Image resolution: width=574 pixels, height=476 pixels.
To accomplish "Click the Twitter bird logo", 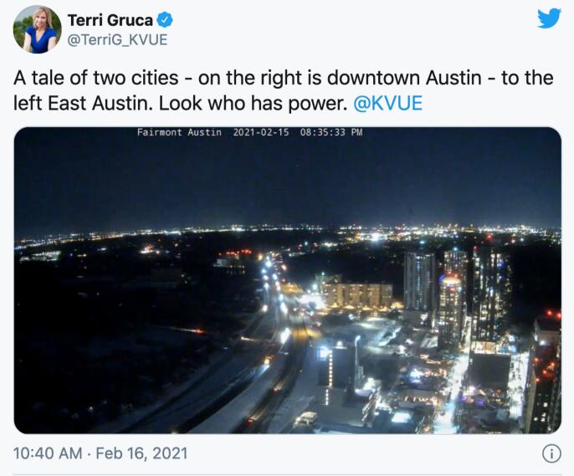I will 549,18.
